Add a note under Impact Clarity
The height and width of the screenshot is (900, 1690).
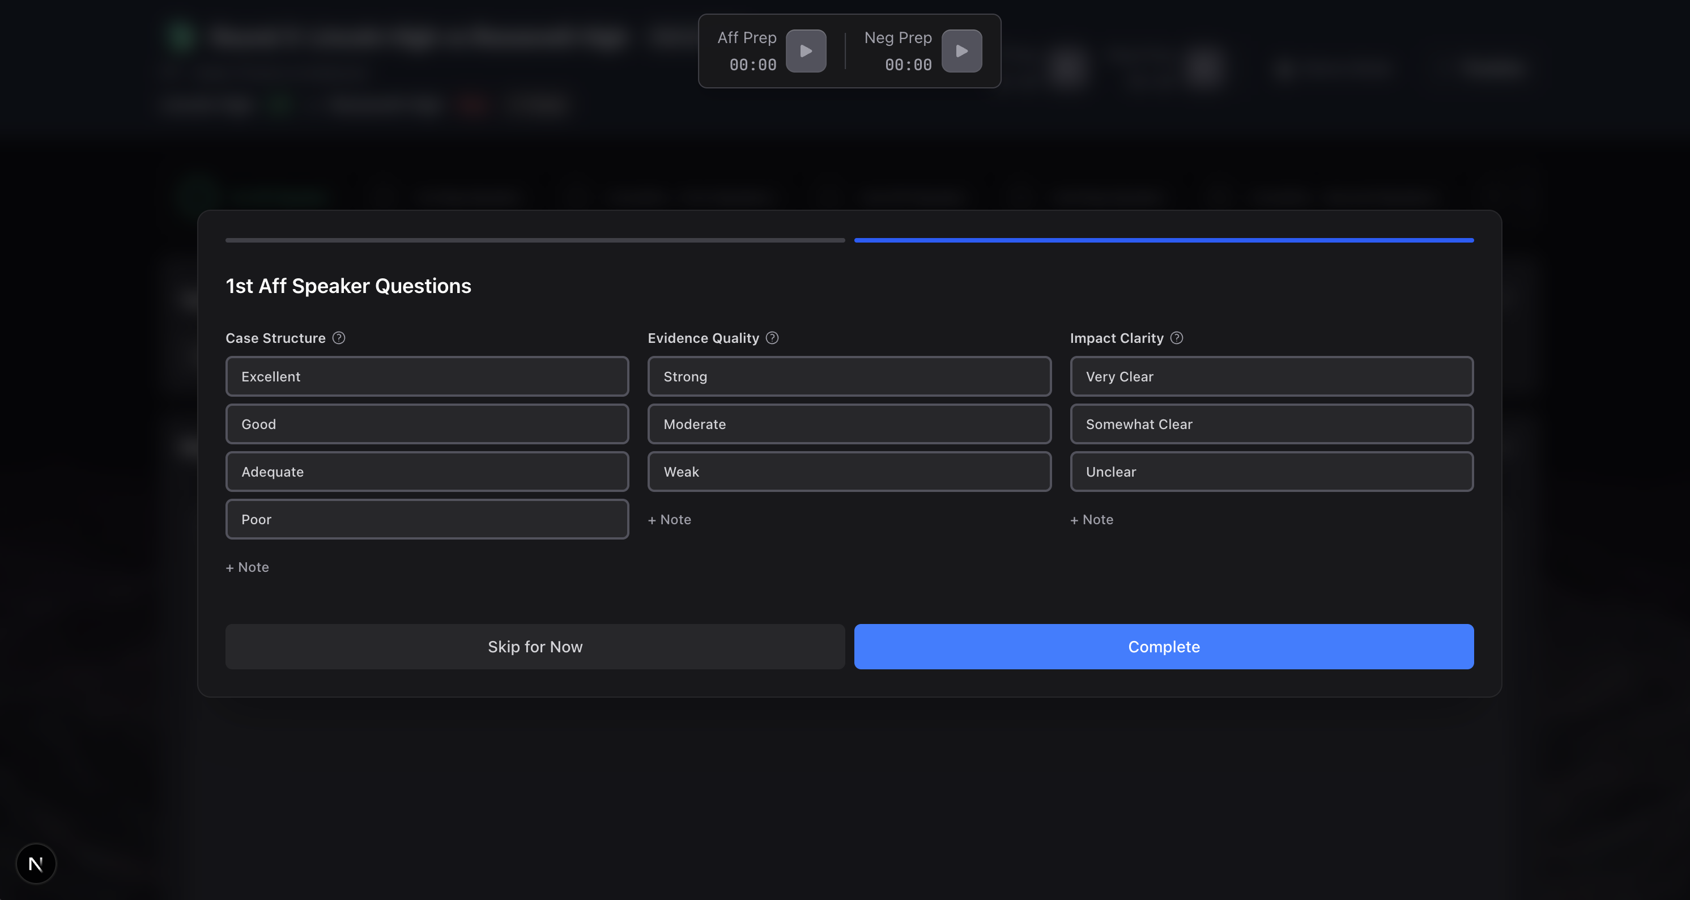[x=1092, y=520]
